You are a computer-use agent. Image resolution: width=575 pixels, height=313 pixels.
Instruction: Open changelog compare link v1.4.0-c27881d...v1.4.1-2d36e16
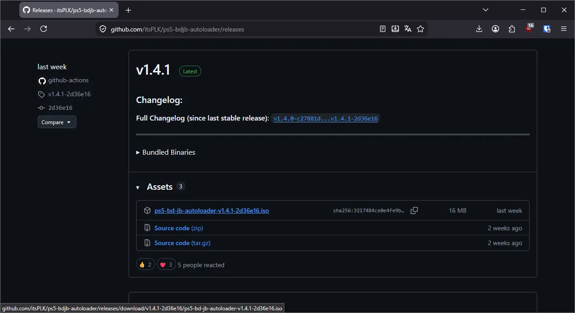[325, 119]
